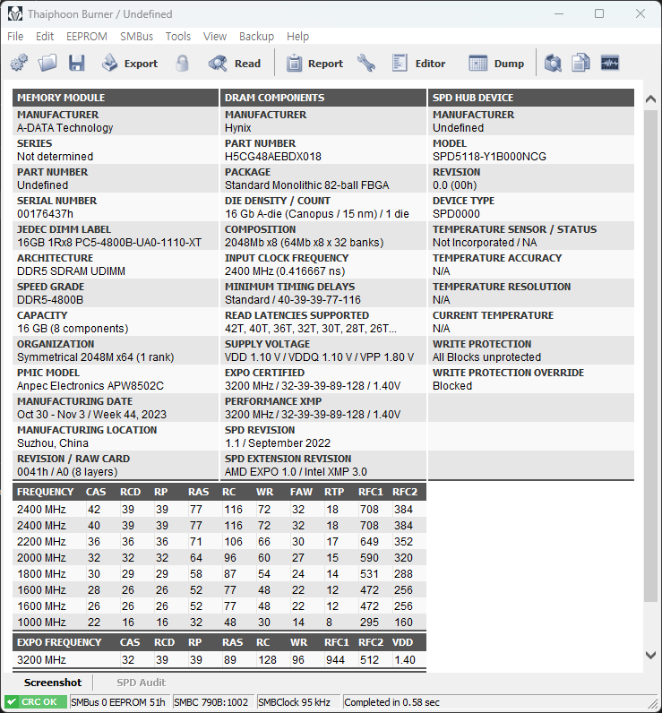Click the Suzhou, China location value
The height and width of the screenshot is (713, 662).
tap(53, 442)
